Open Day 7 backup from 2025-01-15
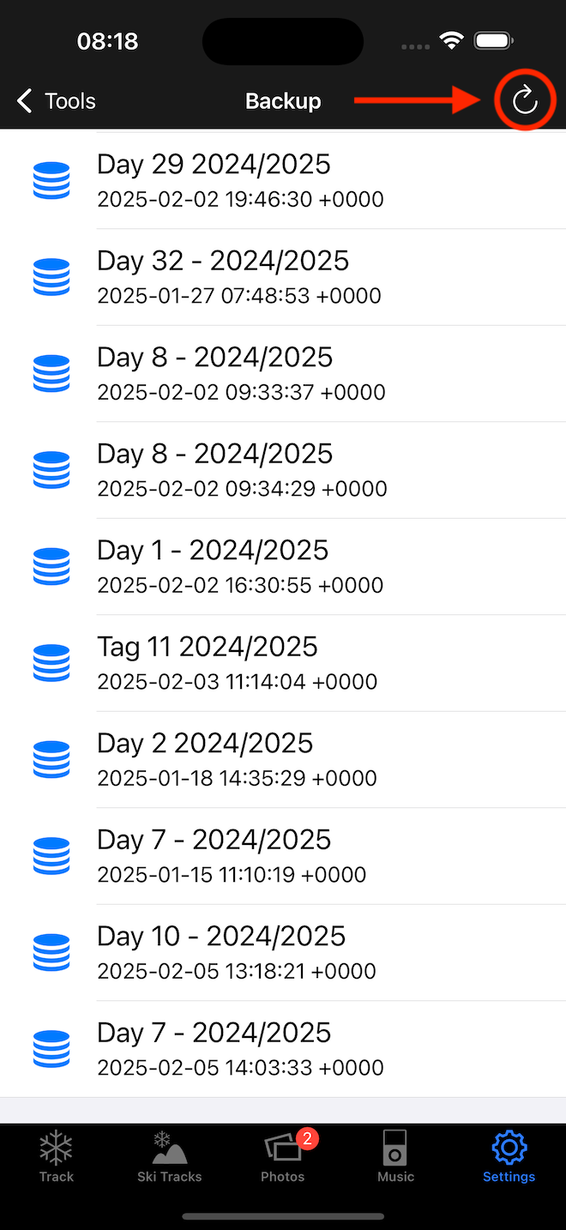This screenshot has height=1230, width=566. click(x=232, y=856)
